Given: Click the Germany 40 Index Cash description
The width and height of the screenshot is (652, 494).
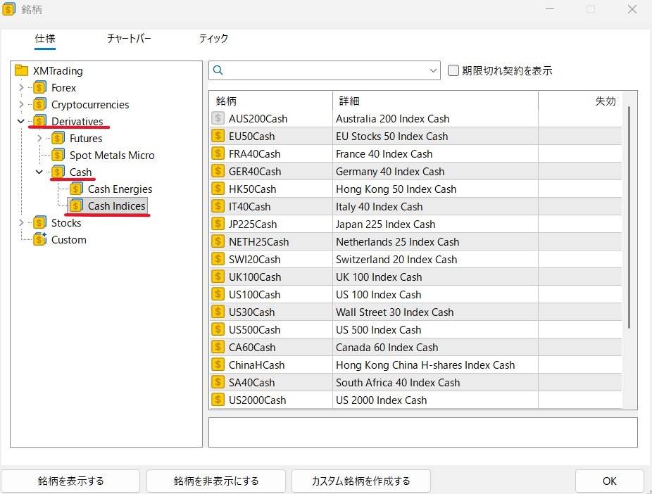Looking at the screenshot, I should click(390, 172).
